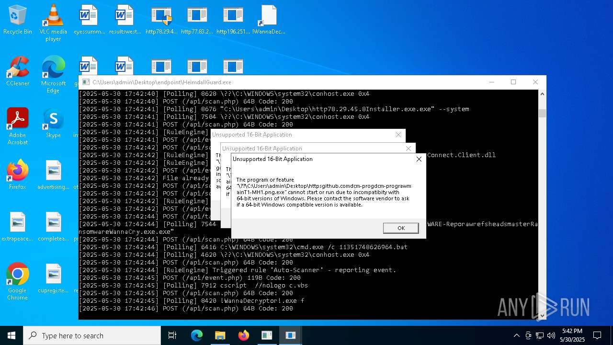Click the 'cscript //nologo c.vbs' log line
The width and height of the screenshot is (613, 345).
click(x=193, y=286)
